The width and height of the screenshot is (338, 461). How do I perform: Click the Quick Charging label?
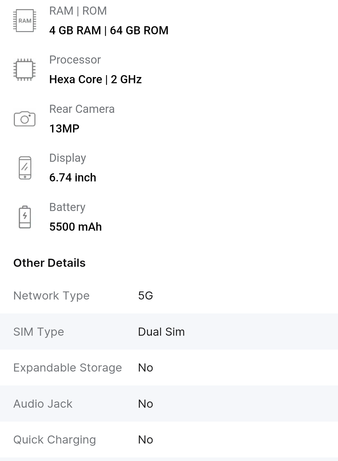(55, 440)
